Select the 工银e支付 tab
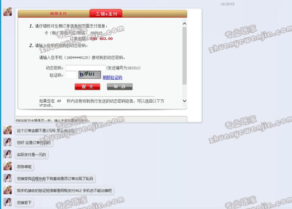The width and height of the screenshot is (292, 209). [106, 14]
